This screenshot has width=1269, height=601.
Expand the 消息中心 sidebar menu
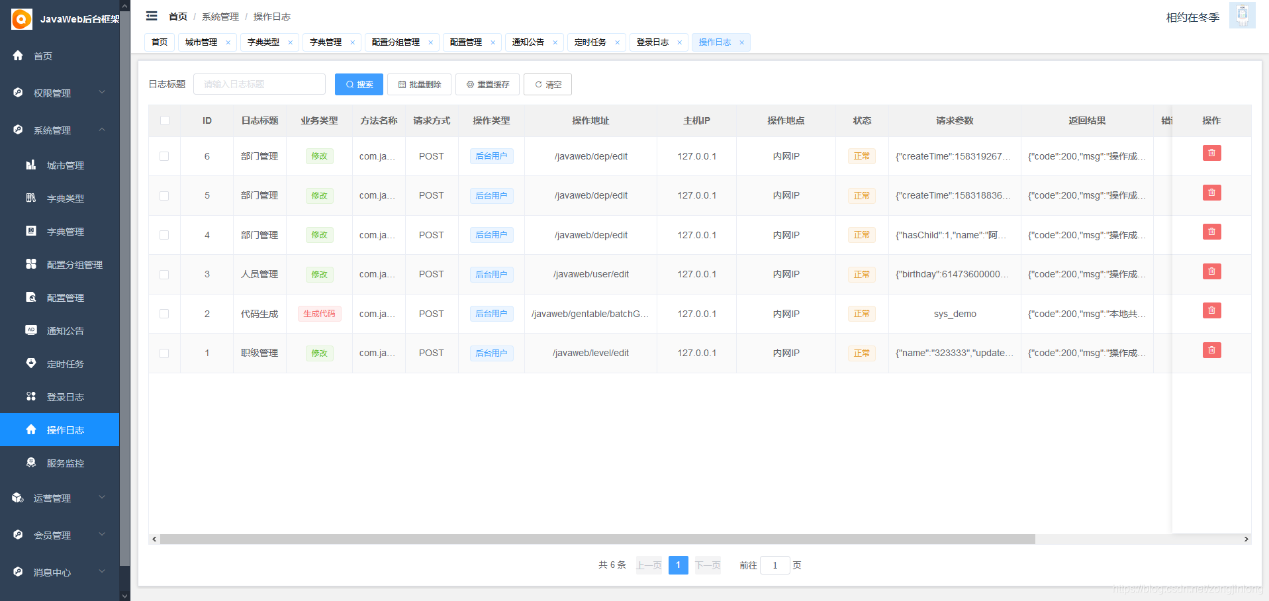pos(60,572)
